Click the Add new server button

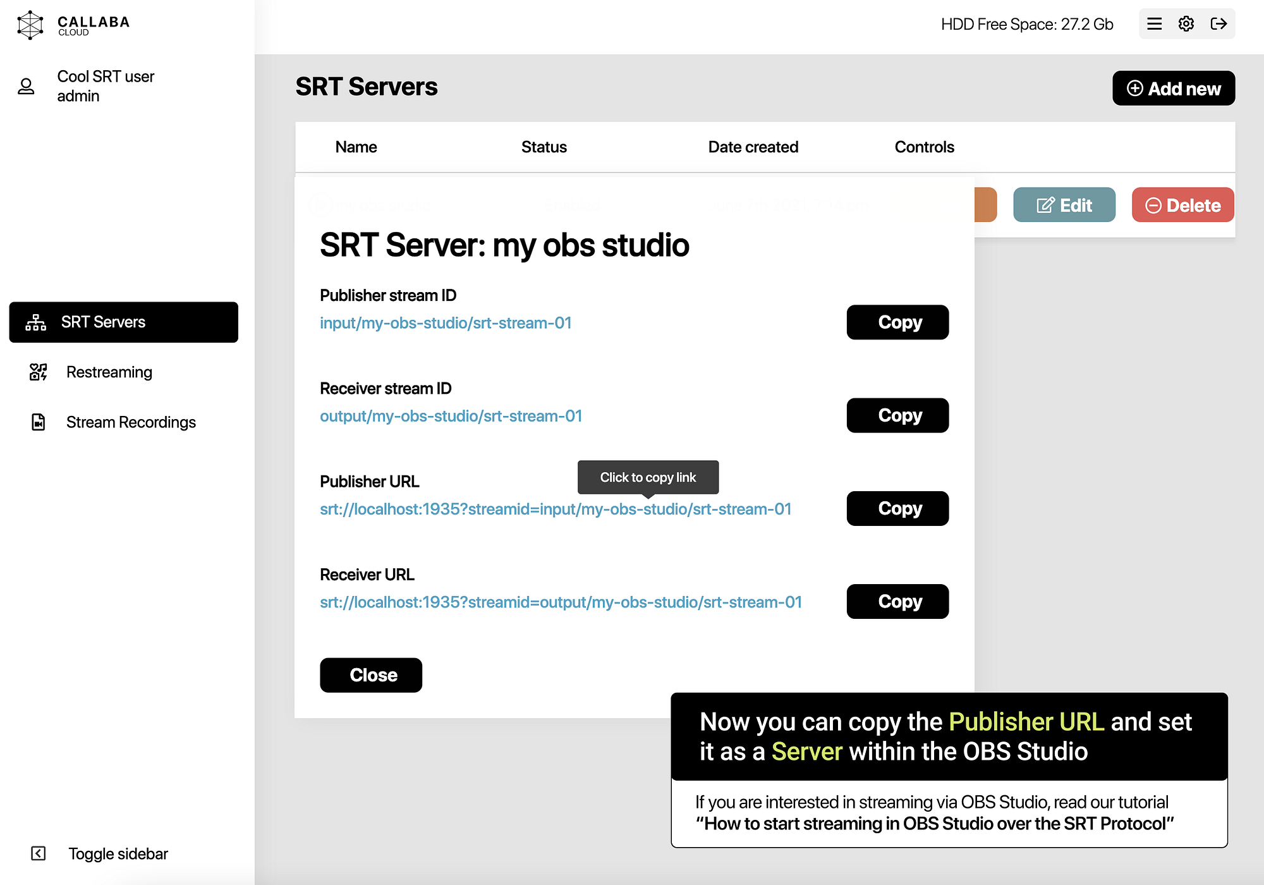point(1174,88)
